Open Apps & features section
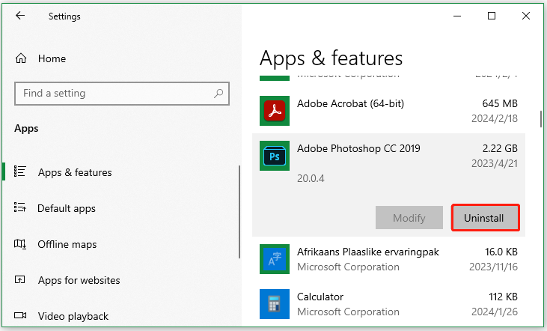This screenshot has width=547, height=331. [75, 172]
